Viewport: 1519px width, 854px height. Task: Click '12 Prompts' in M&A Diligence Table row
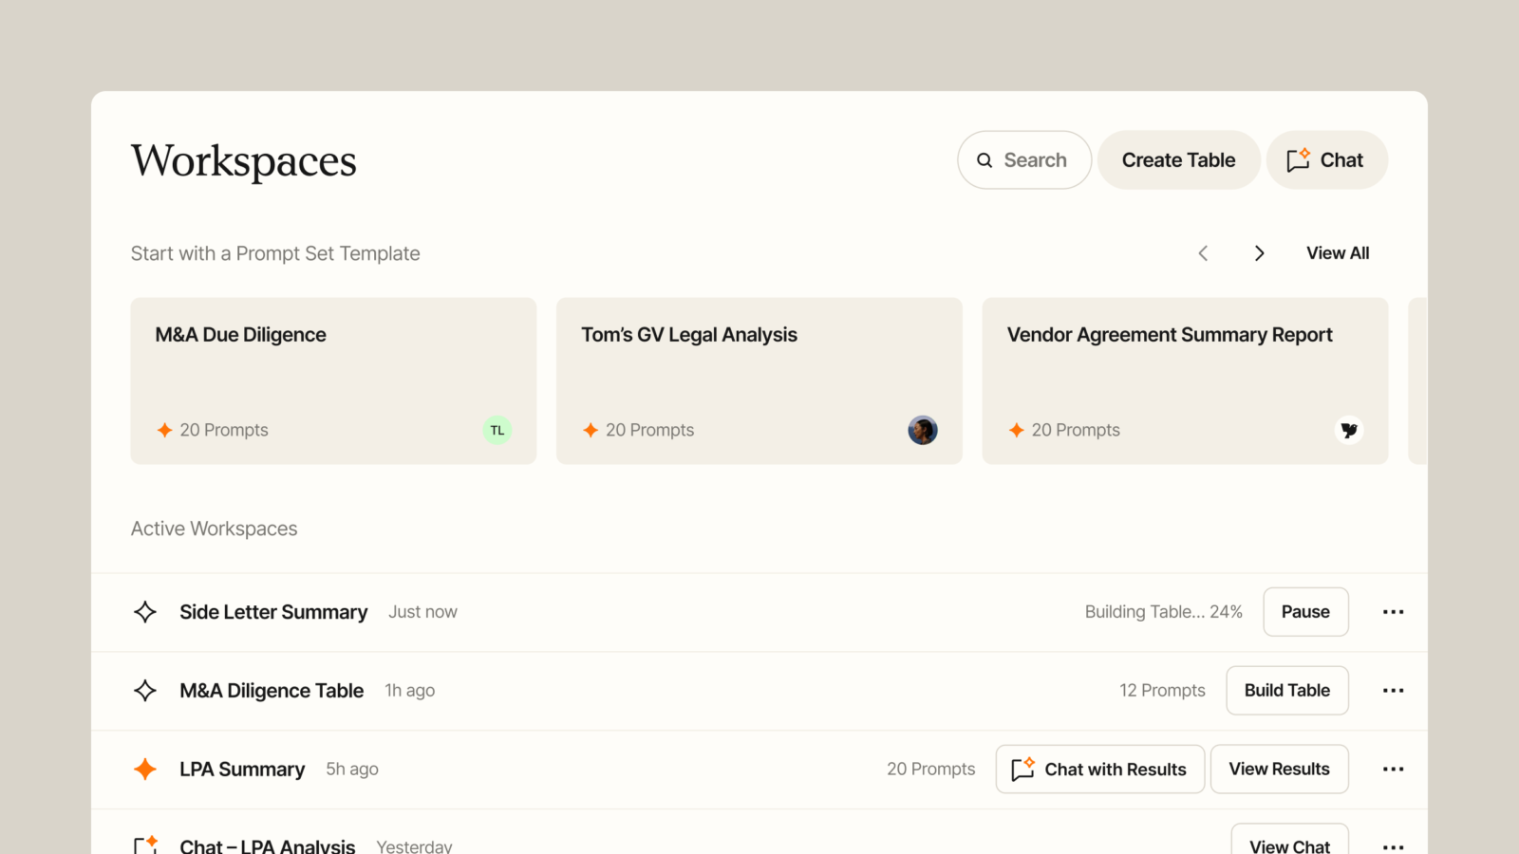pos(1162,691)
